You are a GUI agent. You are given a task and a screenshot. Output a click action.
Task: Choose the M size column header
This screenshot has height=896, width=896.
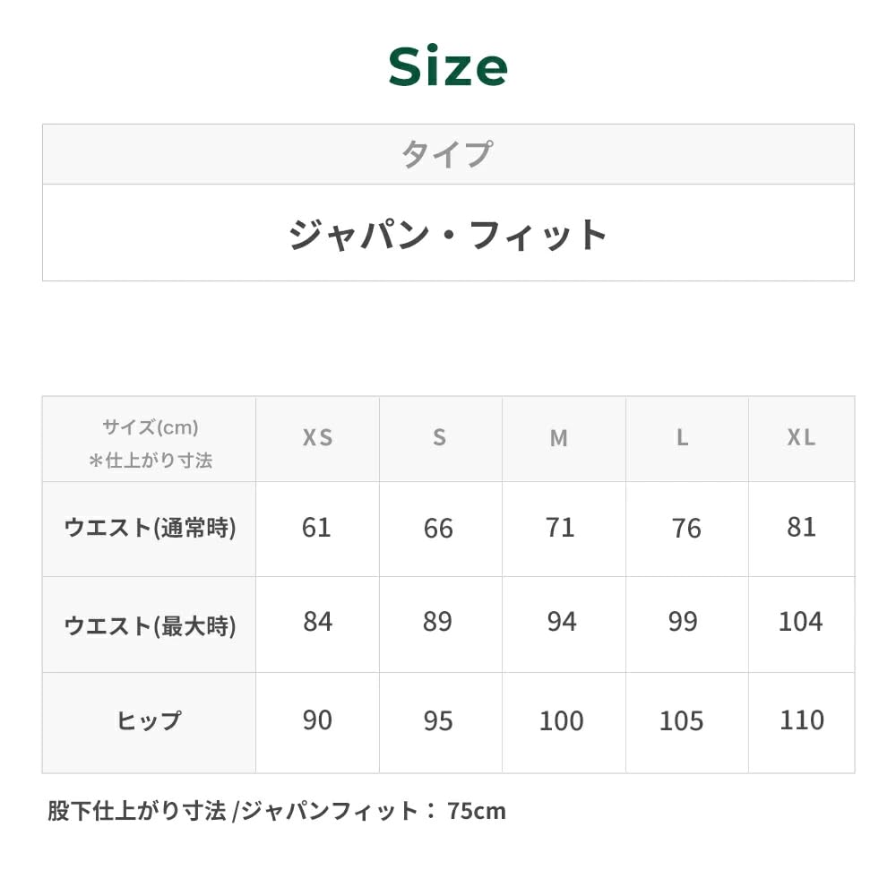559,438
